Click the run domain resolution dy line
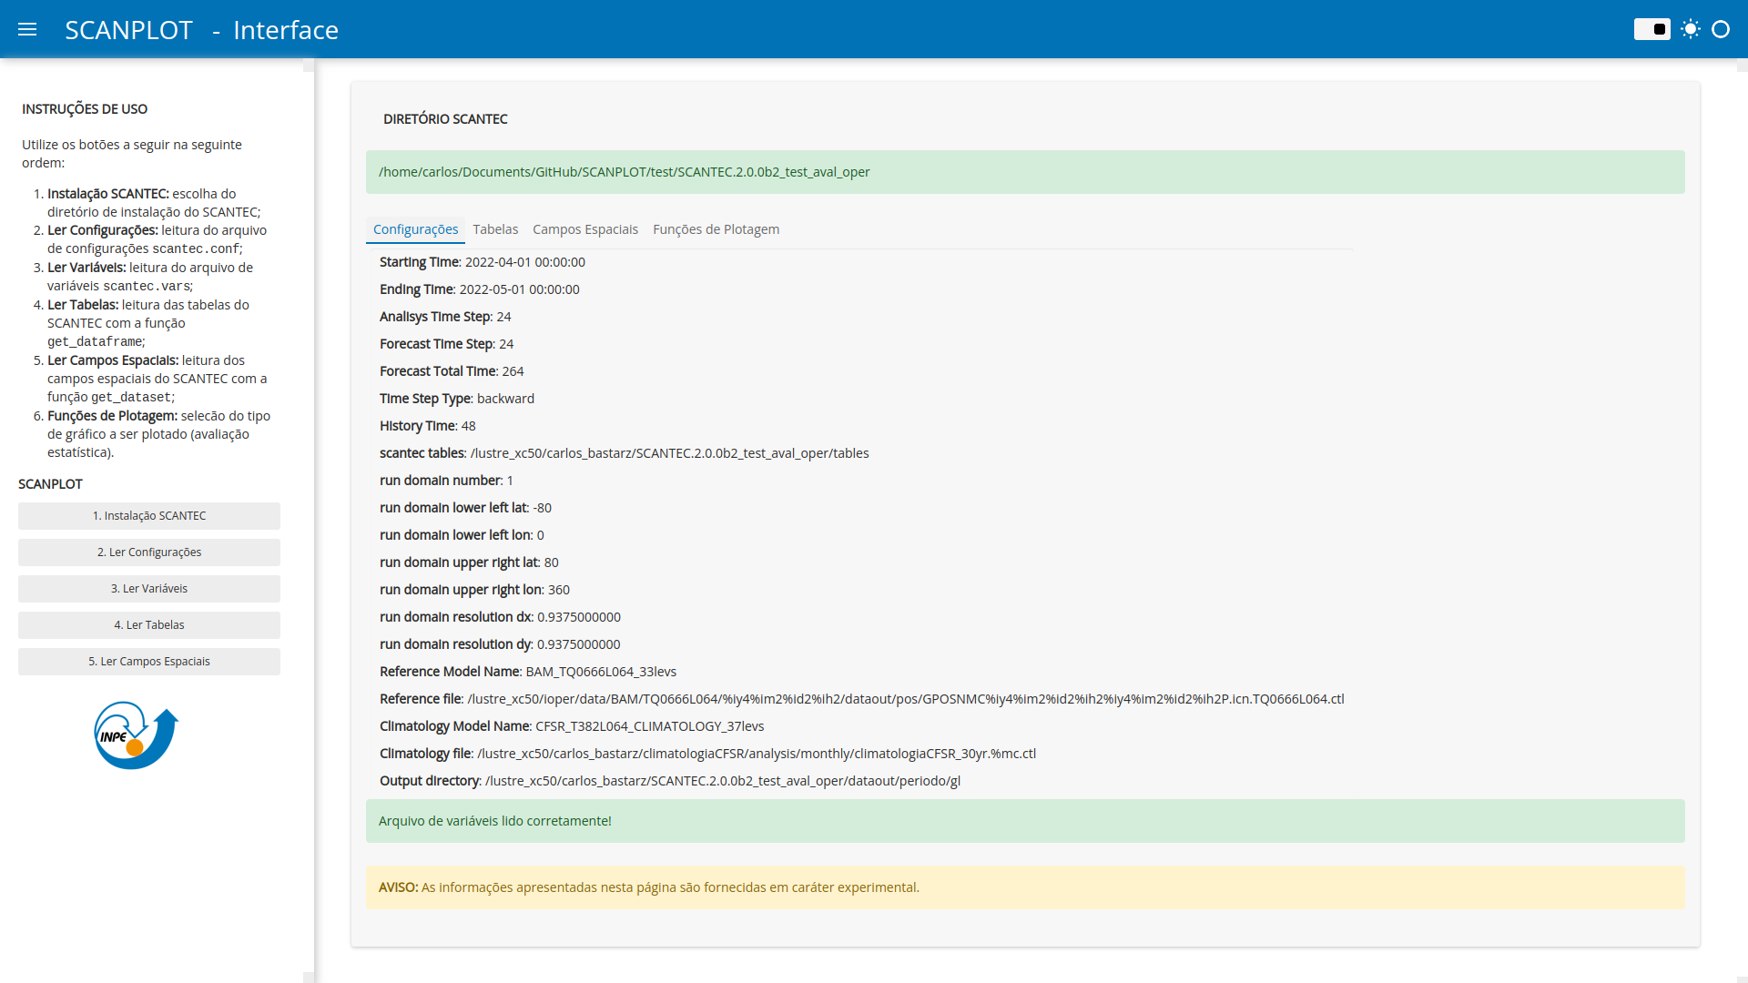Screen dimensions: 1748x983 (500, 644)
